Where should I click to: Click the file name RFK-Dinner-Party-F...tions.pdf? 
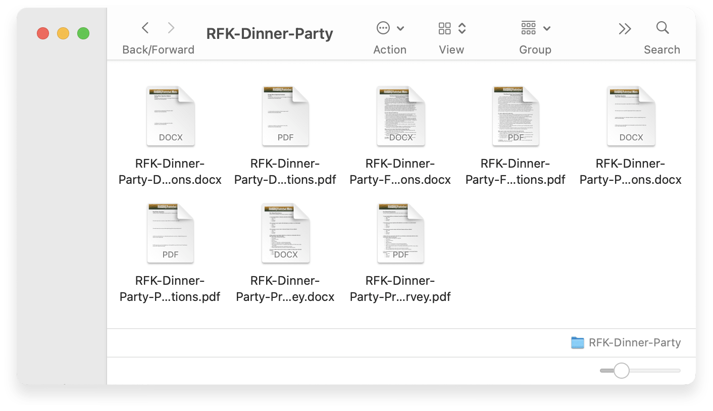click(516, 172)
